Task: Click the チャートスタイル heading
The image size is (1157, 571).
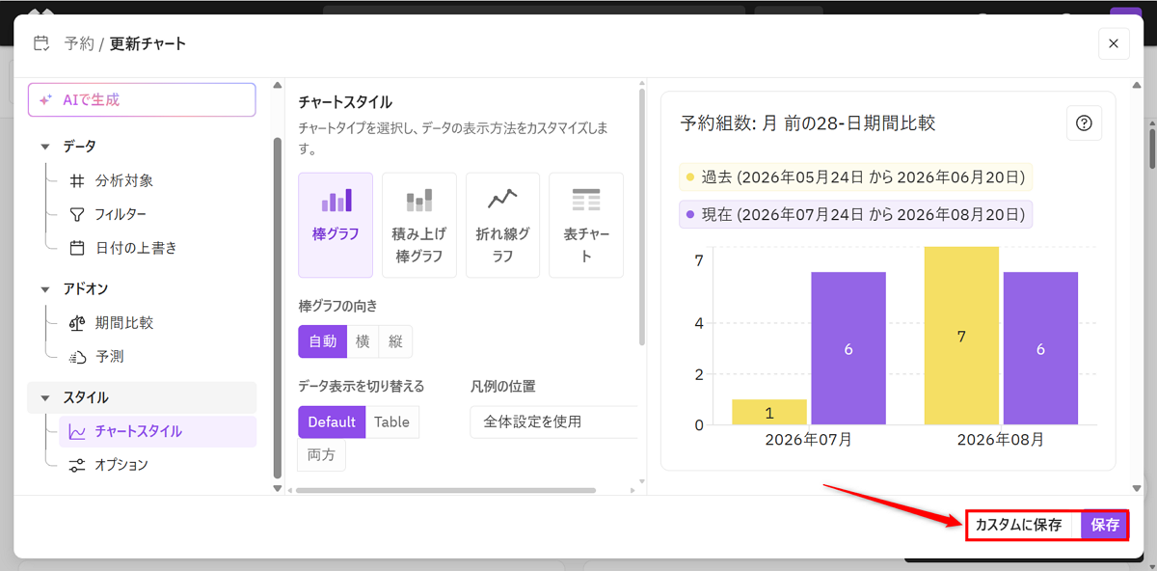Action: coord(345,101)
